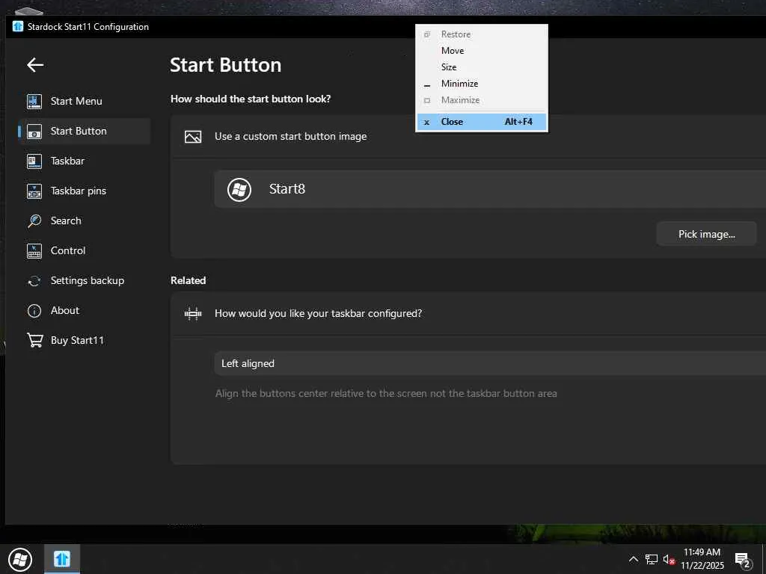Open the Windows start button
This screenshot has height=574, width=766.
pos(20,559)
